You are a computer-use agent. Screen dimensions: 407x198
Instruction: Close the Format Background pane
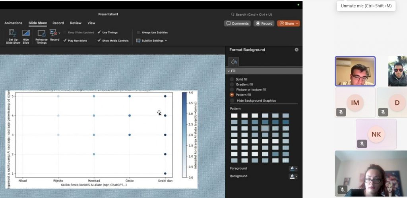[x=297, y=50]
